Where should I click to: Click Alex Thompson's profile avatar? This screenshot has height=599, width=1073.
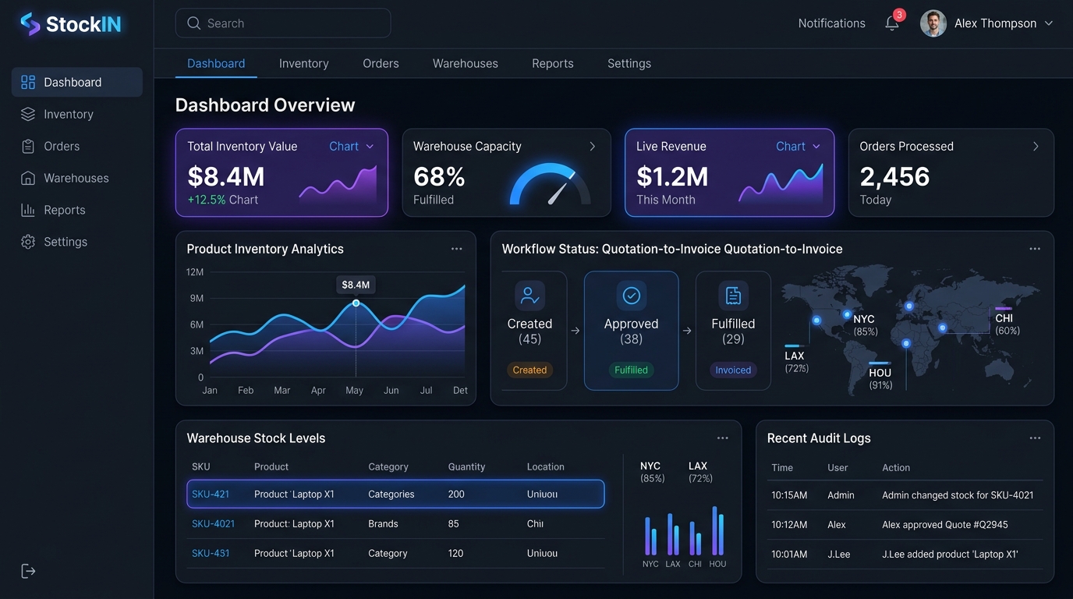(x=933, y=23)
